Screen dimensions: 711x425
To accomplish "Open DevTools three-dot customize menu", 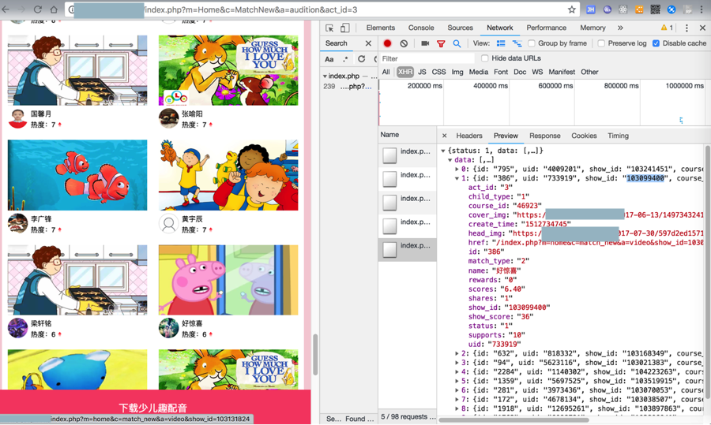I will (x=687, y=28).
